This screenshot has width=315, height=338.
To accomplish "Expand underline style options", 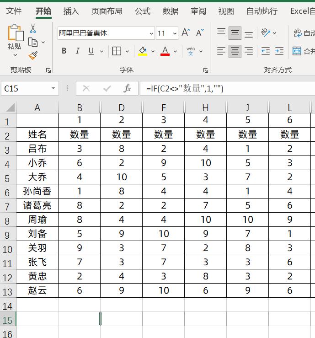I will coord(101,51).
